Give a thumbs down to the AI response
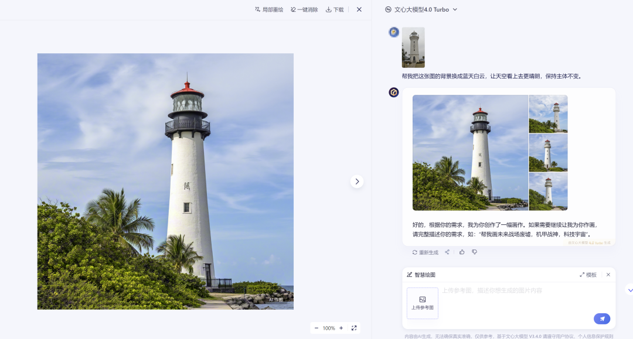The image size is (633, 339). tap(475, 252)
